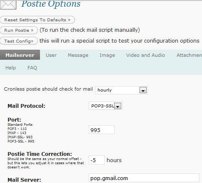Switch to the Image tab
Image resolution: width=202 pixels, height=183 pixels.
pyautogui.click(x=107, y=55)
